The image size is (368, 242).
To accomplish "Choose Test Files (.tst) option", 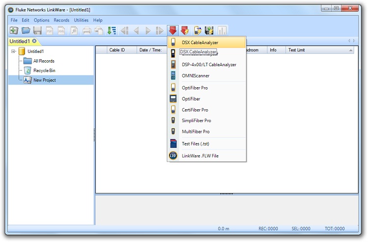I will [x=198, y=144].
